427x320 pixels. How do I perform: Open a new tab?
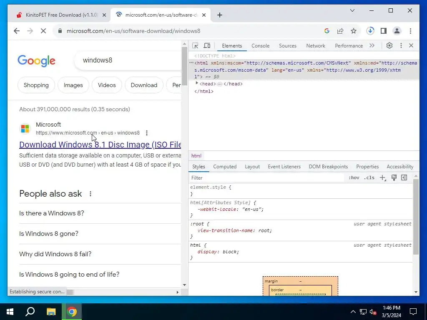pyautogui.click(x=220, y=15)
